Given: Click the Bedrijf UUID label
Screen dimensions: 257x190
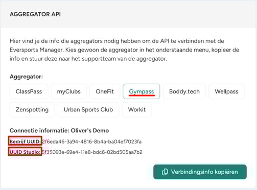Looking at the screenshot, I should coord(25,141).
